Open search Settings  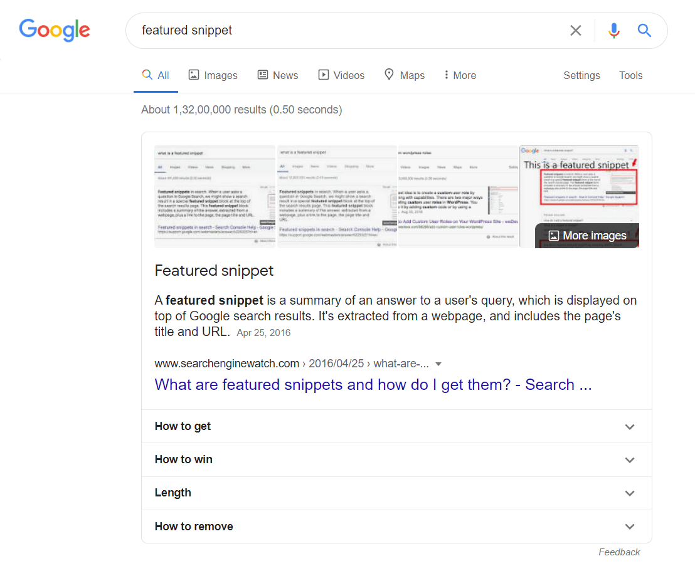[x=581, y=75]
